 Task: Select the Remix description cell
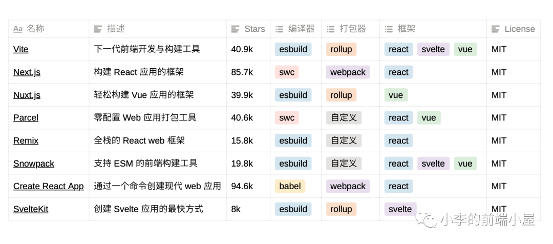(139, 140)
